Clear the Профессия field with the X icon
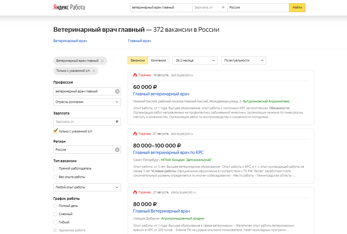Viewport: 347px width, 234px height. click(x=117, y=92)
